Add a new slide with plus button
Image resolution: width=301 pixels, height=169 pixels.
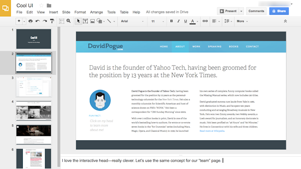(x=19, y=21)
